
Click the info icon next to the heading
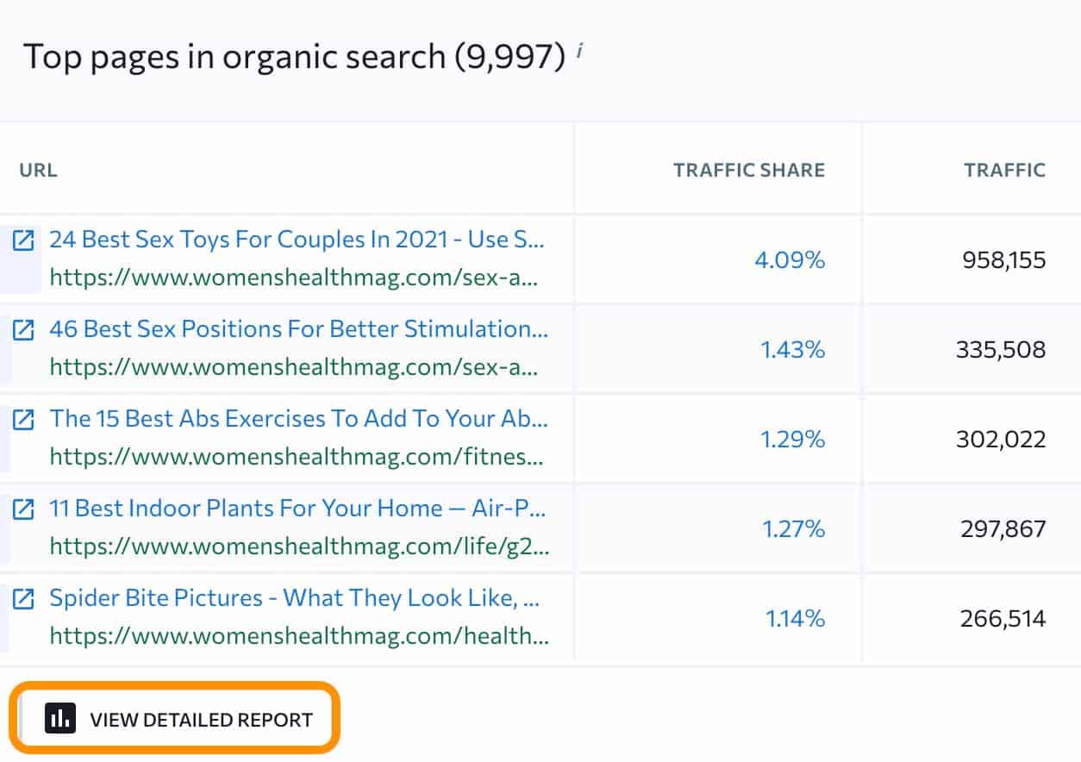pos(580,51)
